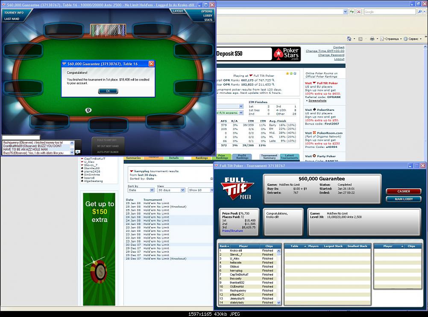Click magnifier icon next to overall OPR rank
The height and width of the screenshot is (317, 428).
(x=273, y=80)
